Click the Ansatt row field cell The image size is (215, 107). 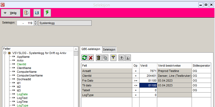(107, 71)
